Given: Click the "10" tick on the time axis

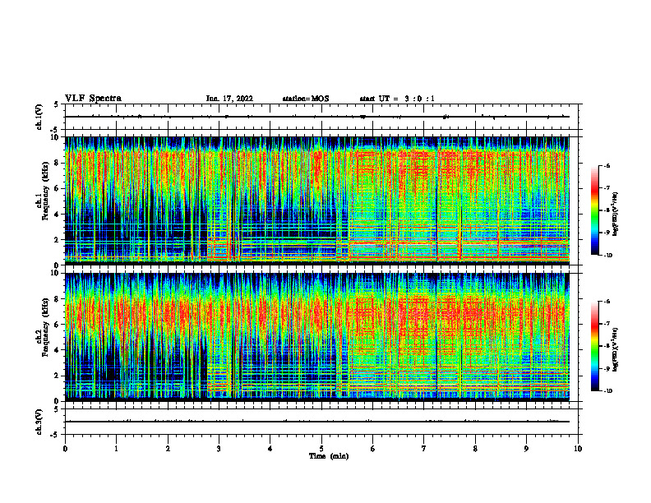Looking at the screenshot, I should (578, 449).
